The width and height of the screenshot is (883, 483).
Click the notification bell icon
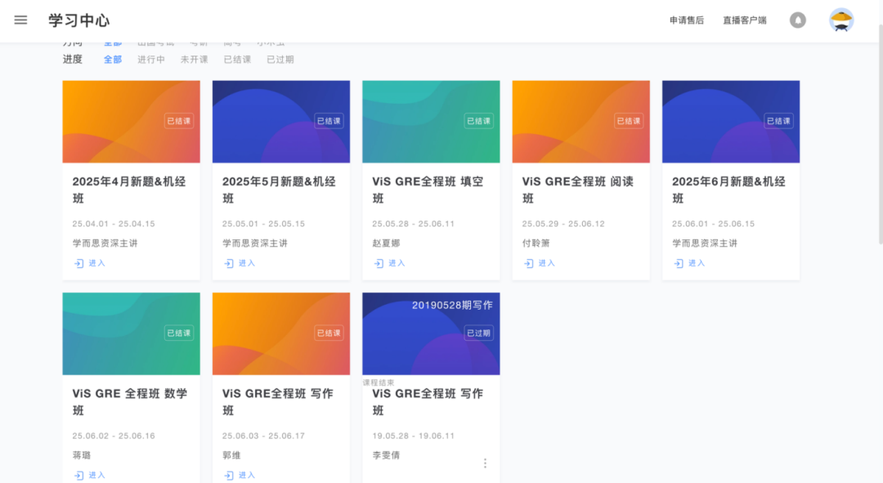pos(798,20)
